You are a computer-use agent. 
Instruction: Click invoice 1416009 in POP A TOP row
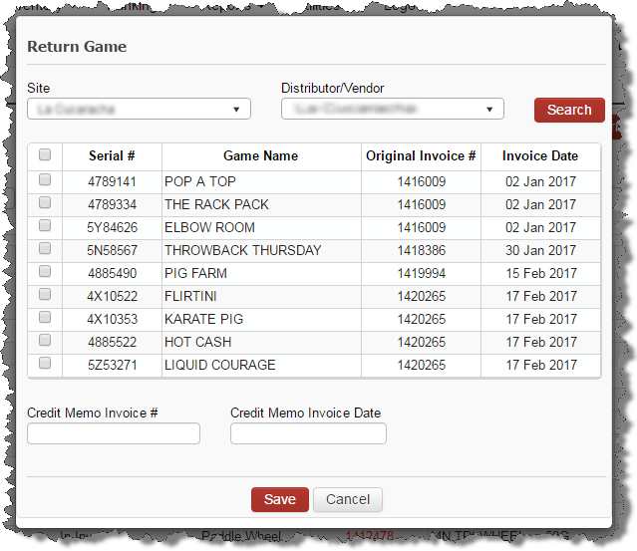pos(422,181)
